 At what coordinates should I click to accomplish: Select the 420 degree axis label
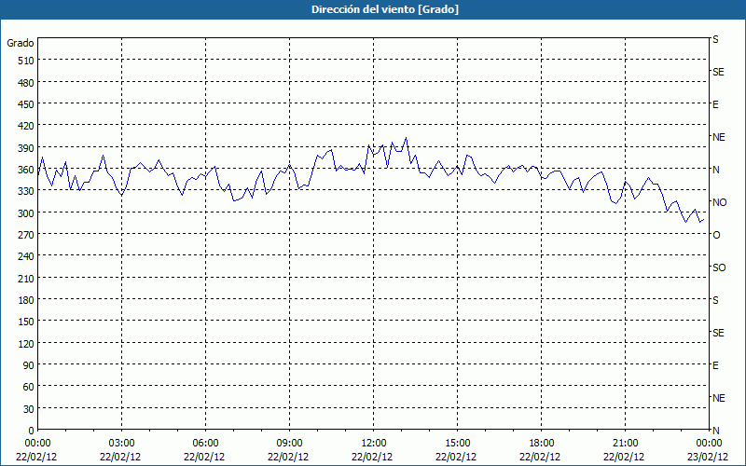point(26,126)
